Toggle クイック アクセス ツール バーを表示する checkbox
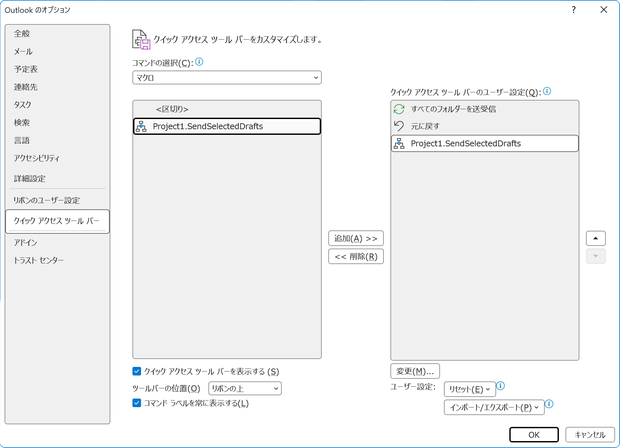 coord(137,372)
